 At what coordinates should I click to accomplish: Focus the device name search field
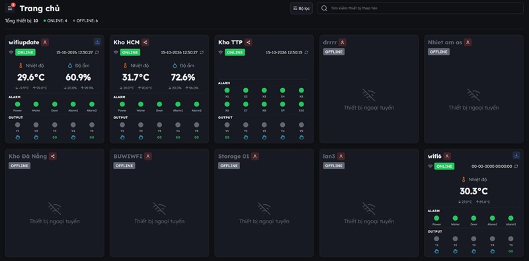pos(420,8)
